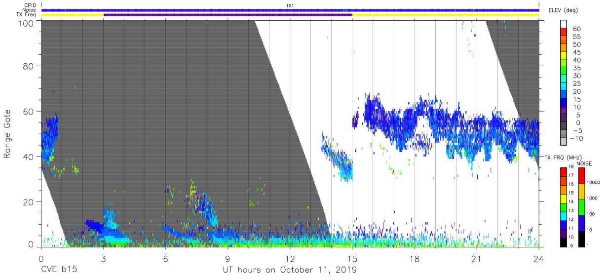
Task: Click the black 10–1 NOISE color segment
Action: point(582,239)
